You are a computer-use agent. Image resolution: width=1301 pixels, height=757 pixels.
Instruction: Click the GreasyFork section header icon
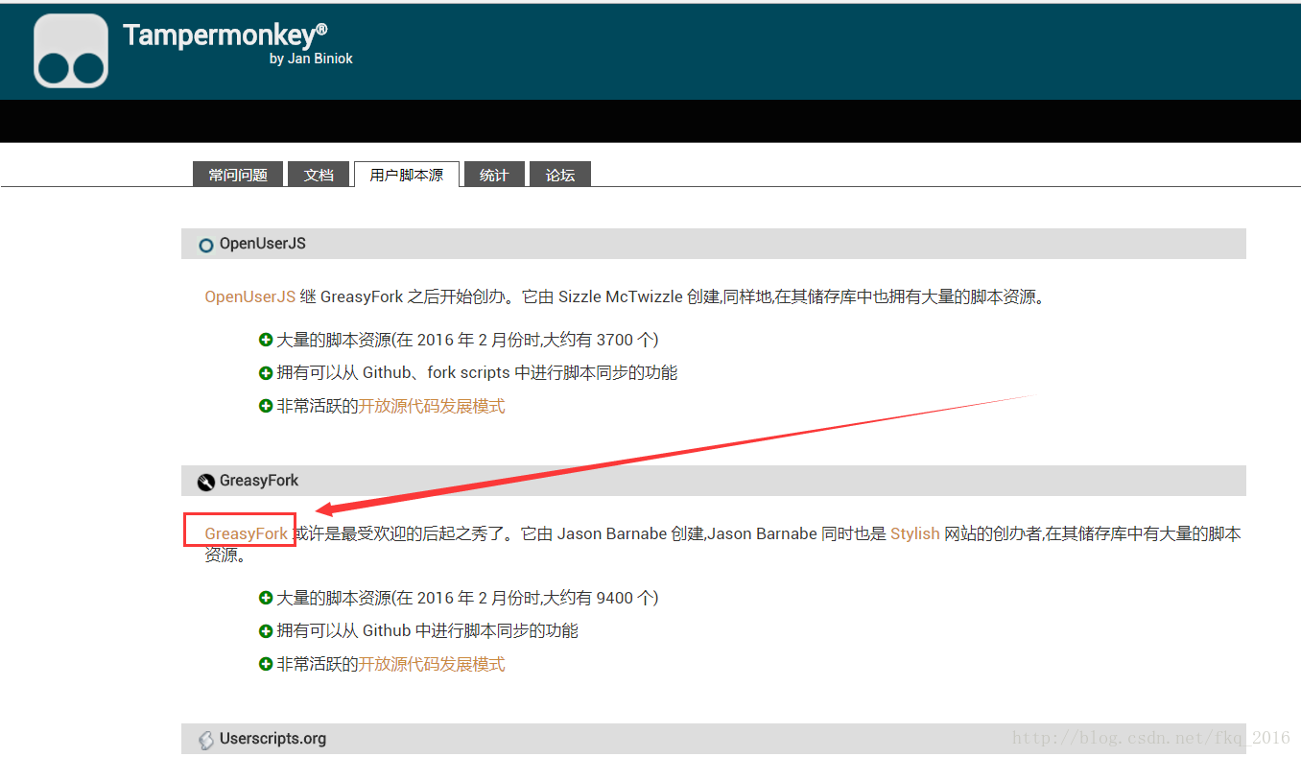(205, 482)
